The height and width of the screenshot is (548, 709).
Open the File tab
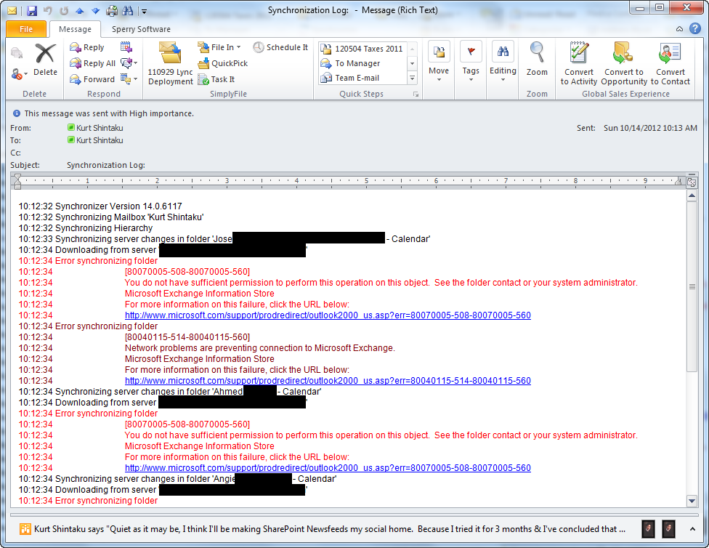(x=26, y=29)
